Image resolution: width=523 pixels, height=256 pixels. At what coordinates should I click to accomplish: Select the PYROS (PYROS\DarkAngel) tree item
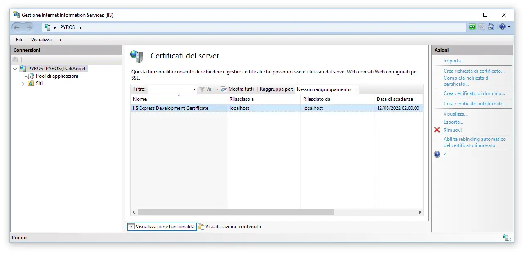pyautogui.click(x=58, y=69)
